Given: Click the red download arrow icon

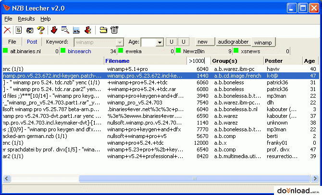Looking at the screenshot, I should tap(54, 30).
